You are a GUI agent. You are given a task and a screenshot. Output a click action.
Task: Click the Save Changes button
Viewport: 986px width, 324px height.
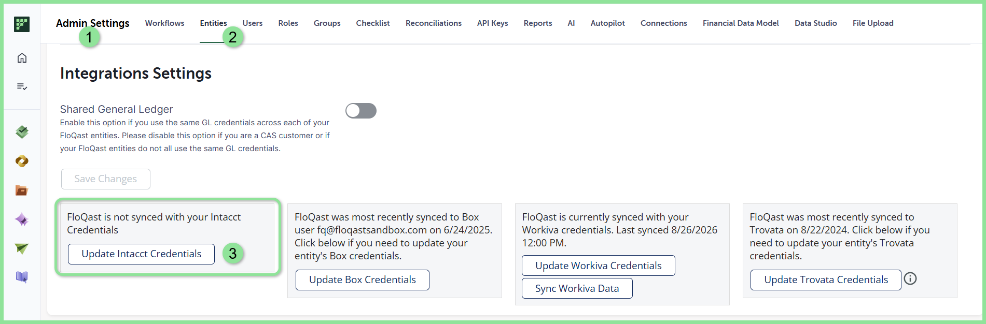[x=106, y=179]
